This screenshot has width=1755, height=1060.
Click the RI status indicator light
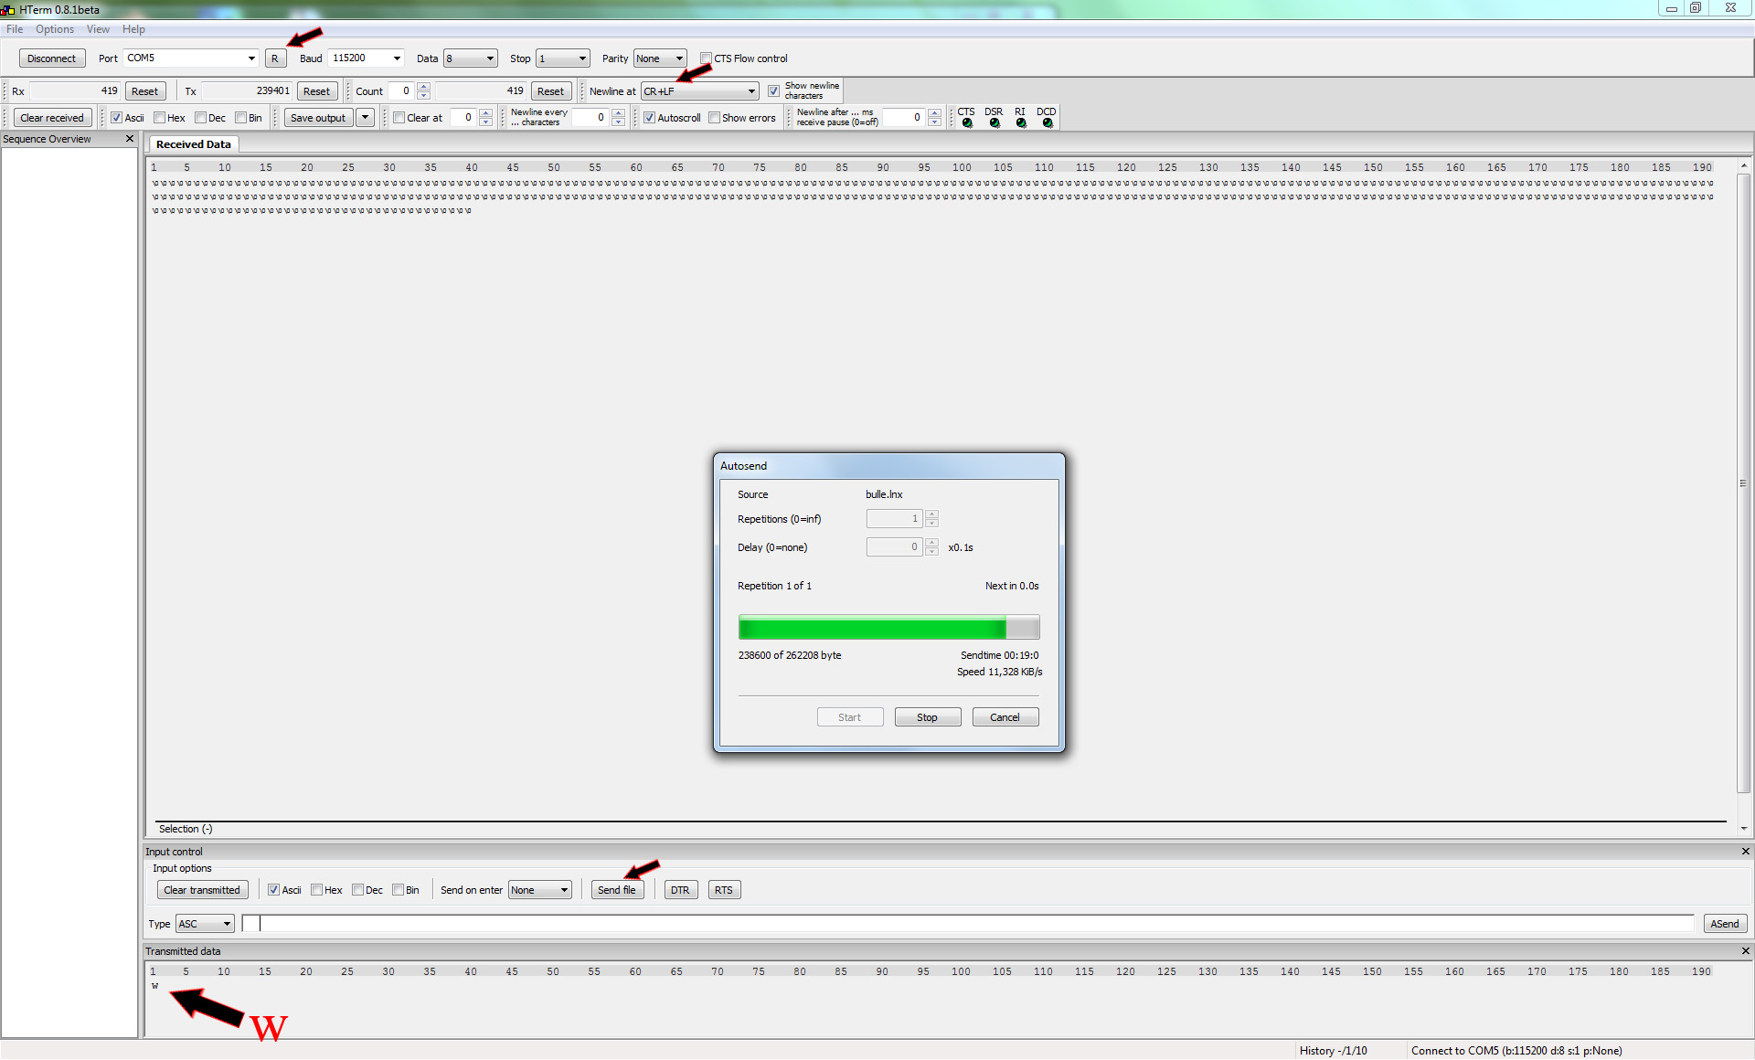(x=1021, y=122)
